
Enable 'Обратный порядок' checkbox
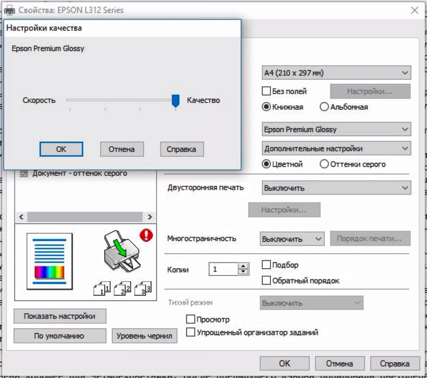tap(266, 280)
